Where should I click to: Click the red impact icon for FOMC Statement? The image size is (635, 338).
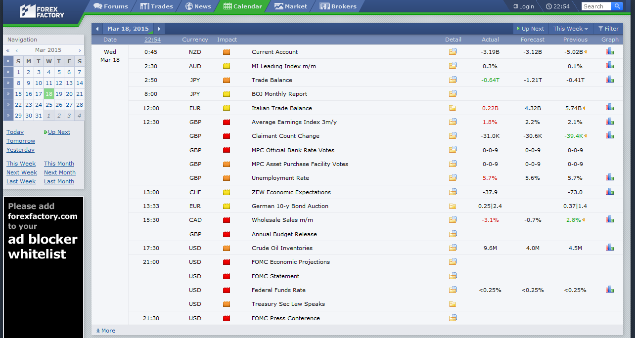click(227, 276)
